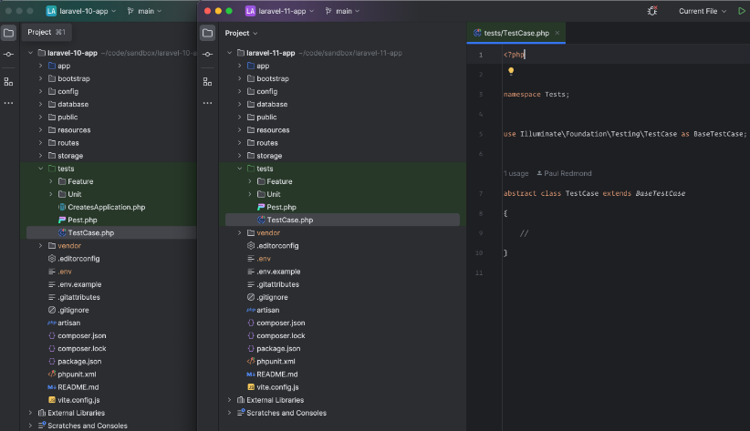Click Pest.php file icon in laravel-11-app tree
The image size is (750, 431).
coord(261,207)
